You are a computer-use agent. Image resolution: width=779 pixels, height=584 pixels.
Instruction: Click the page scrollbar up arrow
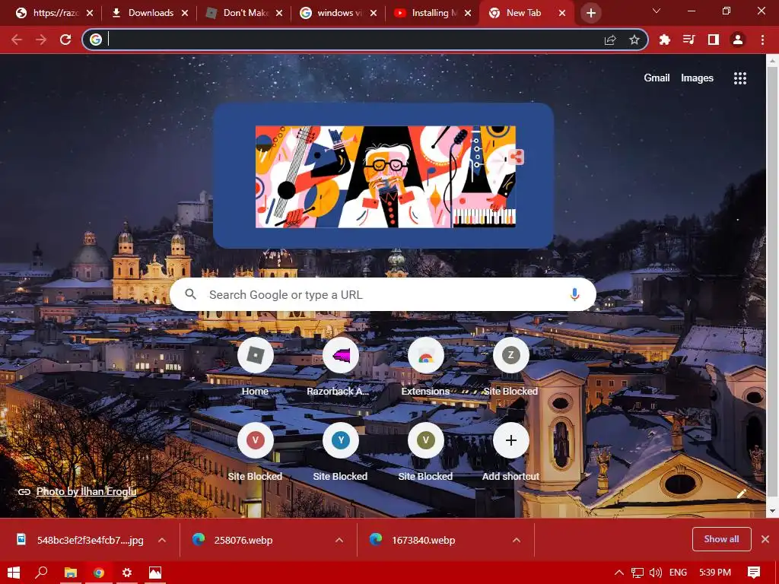point(772,61)
